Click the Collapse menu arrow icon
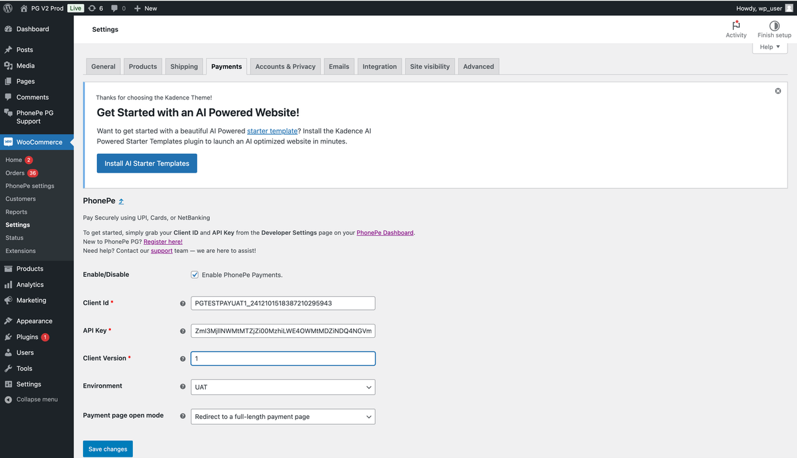797x458 pixels. pyautogui.click(x=9, y=400)
